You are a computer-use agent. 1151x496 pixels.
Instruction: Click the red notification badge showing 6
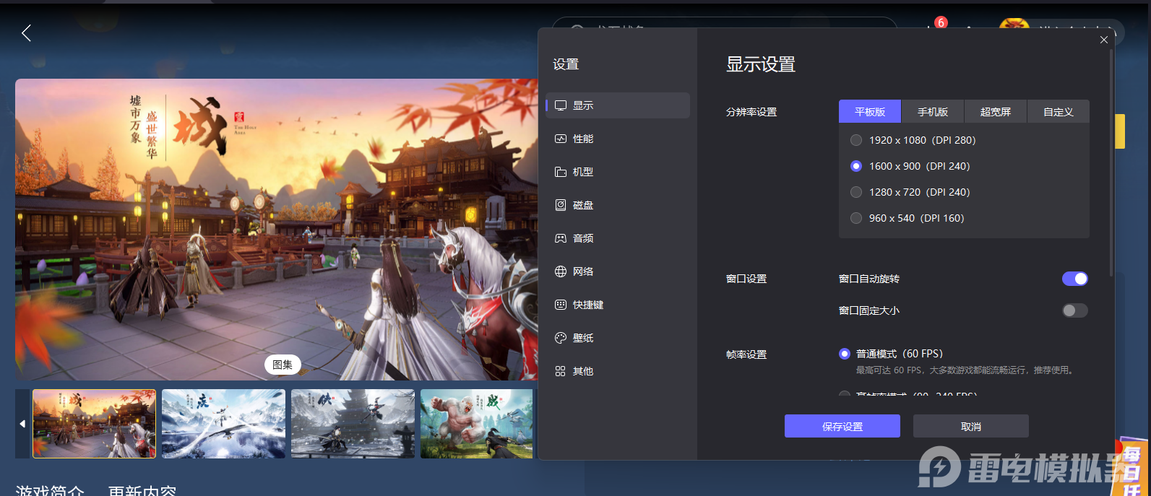(x=941, y=22)
